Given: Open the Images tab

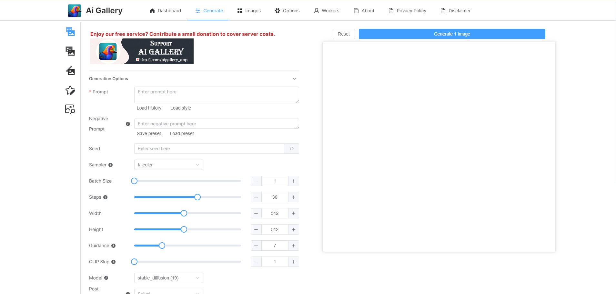Looking at the screenshot, I should pos(249,11).
